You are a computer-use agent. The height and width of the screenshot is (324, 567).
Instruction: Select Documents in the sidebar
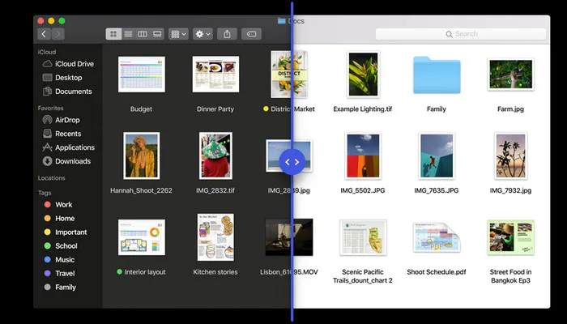coord(67,92)
